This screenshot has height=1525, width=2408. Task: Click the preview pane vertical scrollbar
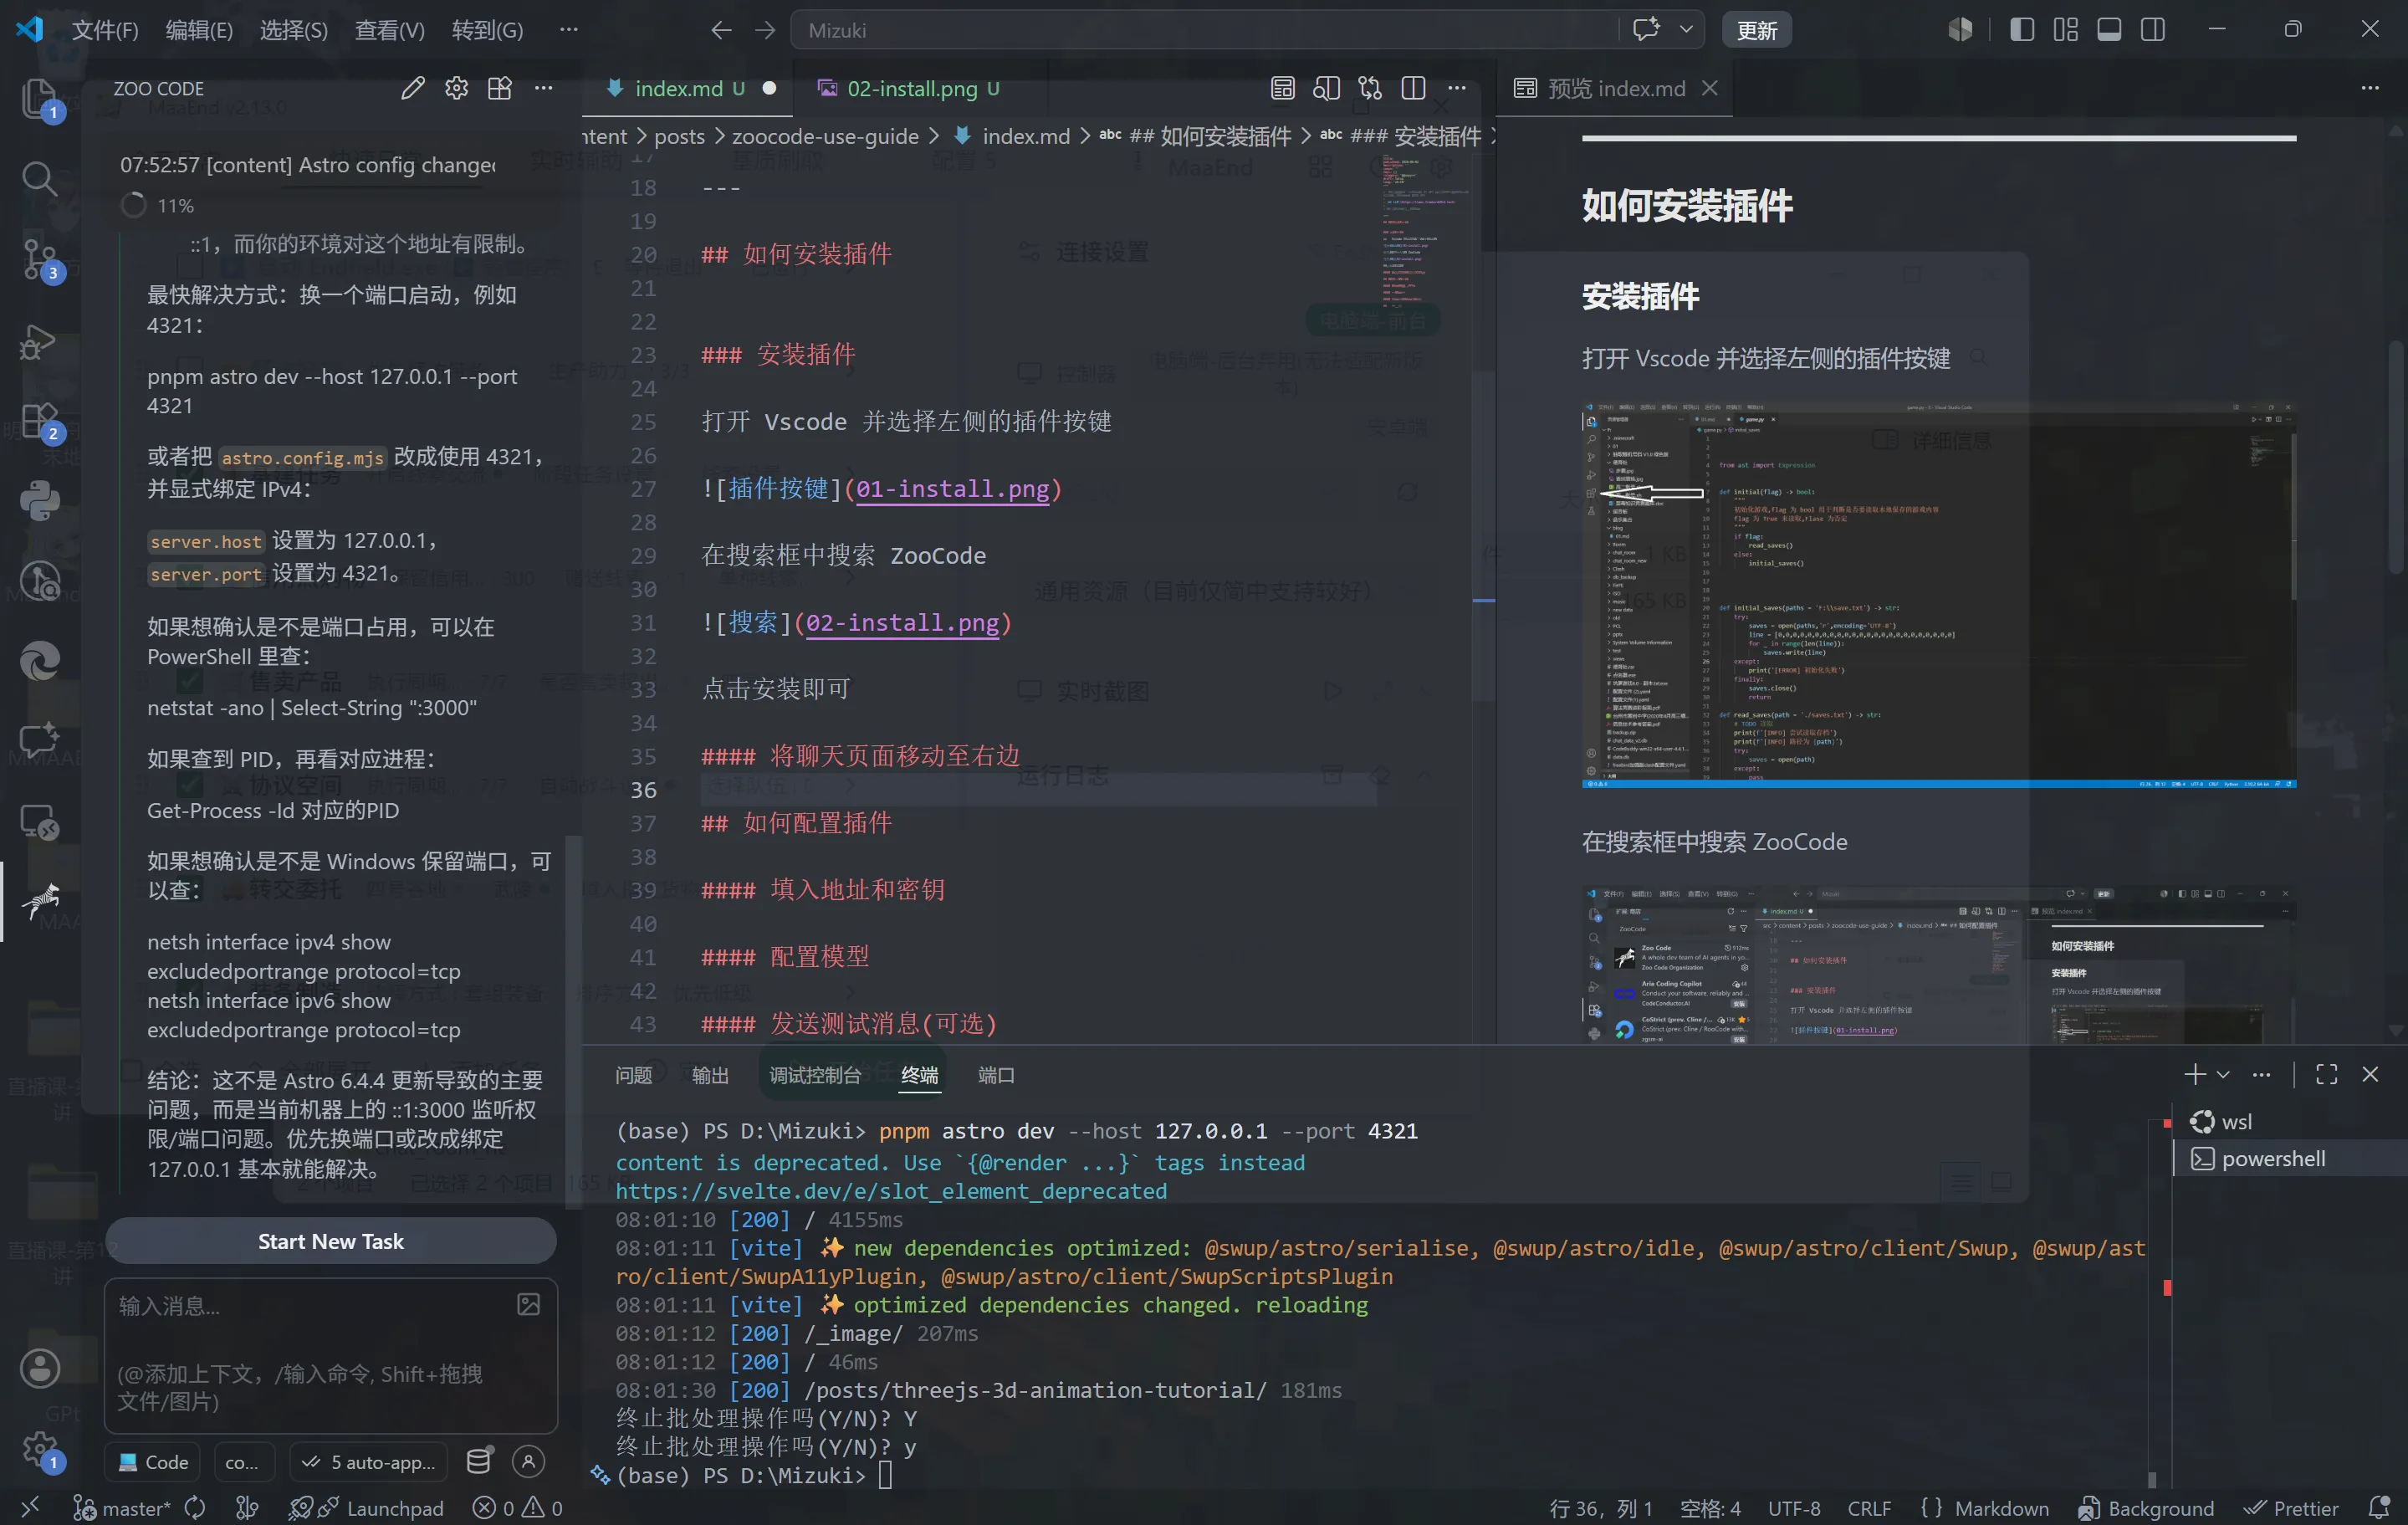(x=2396, y=456)
